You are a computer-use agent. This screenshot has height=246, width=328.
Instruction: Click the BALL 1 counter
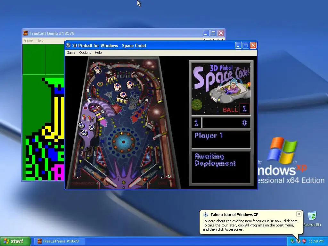click(236, 109)
